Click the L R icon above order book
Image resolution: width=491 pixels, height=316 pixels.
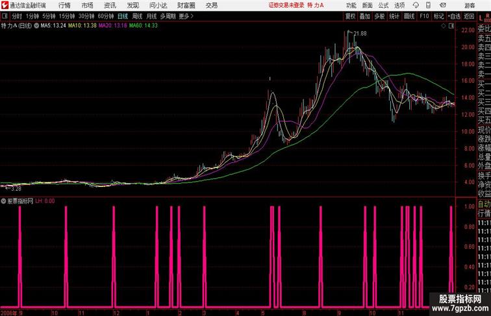click(484, 17)
